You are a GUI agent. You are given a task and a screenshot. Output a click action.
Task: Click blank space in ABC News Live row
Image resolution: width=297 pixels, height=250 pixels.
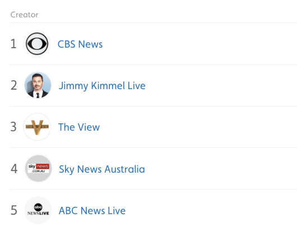coord(211,210)
